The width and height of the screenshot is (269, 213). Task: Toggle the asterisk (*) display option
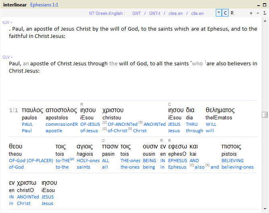219,13
